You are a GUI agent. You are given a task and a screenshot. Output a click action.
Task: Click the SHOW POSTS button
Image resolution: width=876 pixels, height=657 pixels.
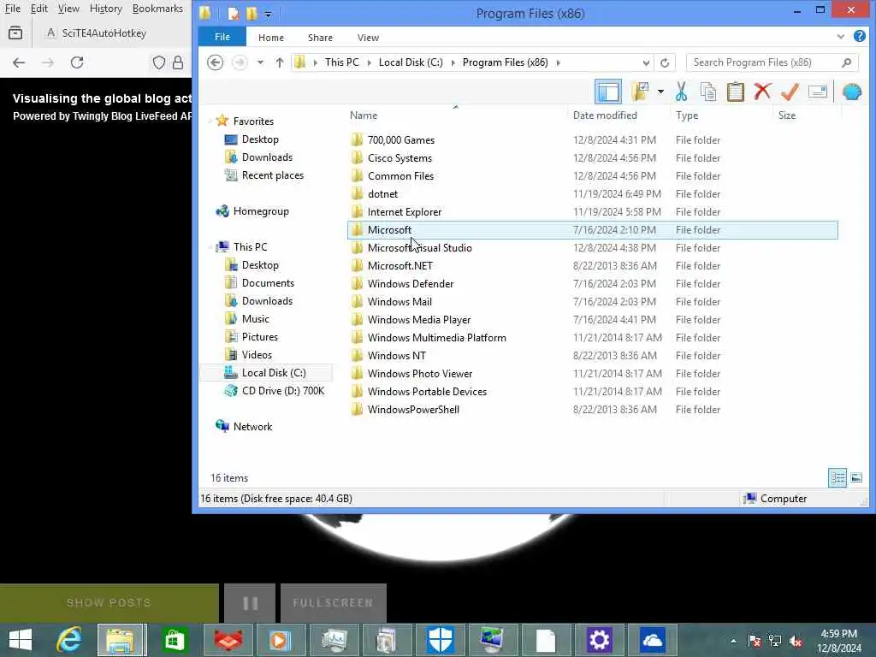coord(109,603)
